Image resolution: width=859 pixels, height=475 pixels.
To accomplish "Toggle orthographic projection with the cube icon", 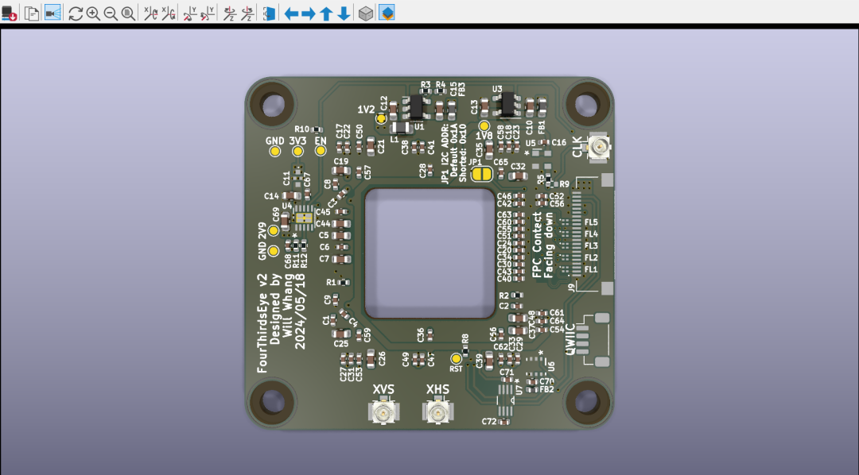I will (x=366, y=14).
